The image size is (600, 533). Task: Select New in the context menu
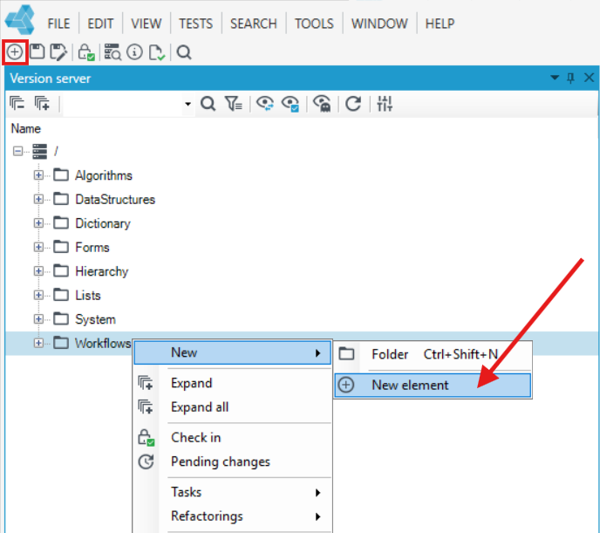(x=233, y=352)
